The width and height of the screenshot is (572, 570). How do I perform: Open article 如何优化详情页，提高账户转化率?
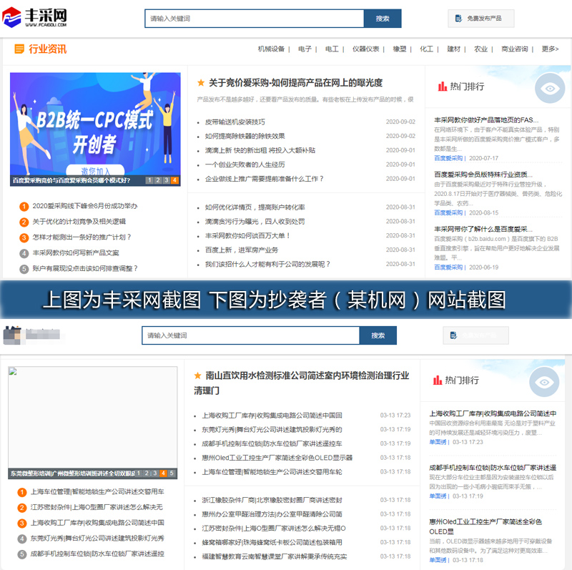[255, 207]
